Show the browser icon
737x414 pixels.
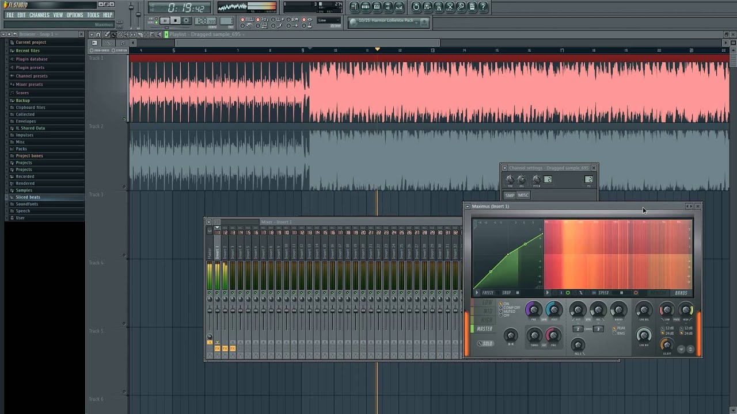coord(388,7)
